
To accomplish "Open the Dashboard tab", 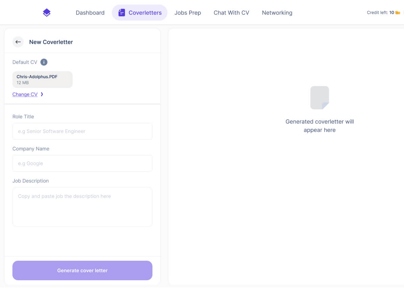I will (x=90, y=13).
